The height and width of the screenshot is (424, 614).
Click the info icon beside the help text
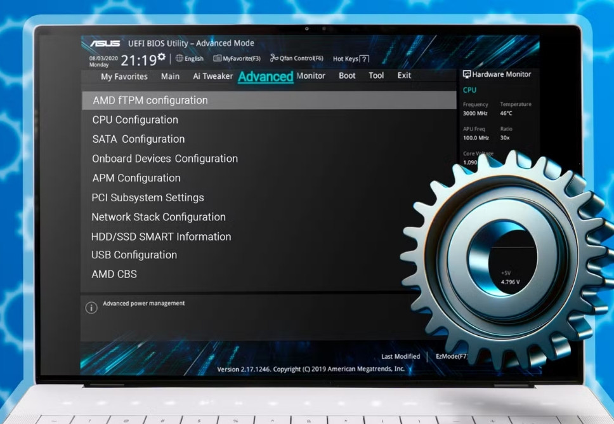click(x=91, y=308)
